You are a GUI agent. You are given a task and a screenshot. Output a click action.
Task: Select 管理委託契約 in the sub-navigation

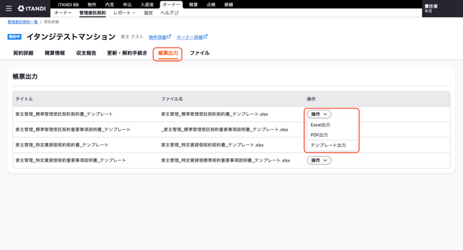point(93,12)
